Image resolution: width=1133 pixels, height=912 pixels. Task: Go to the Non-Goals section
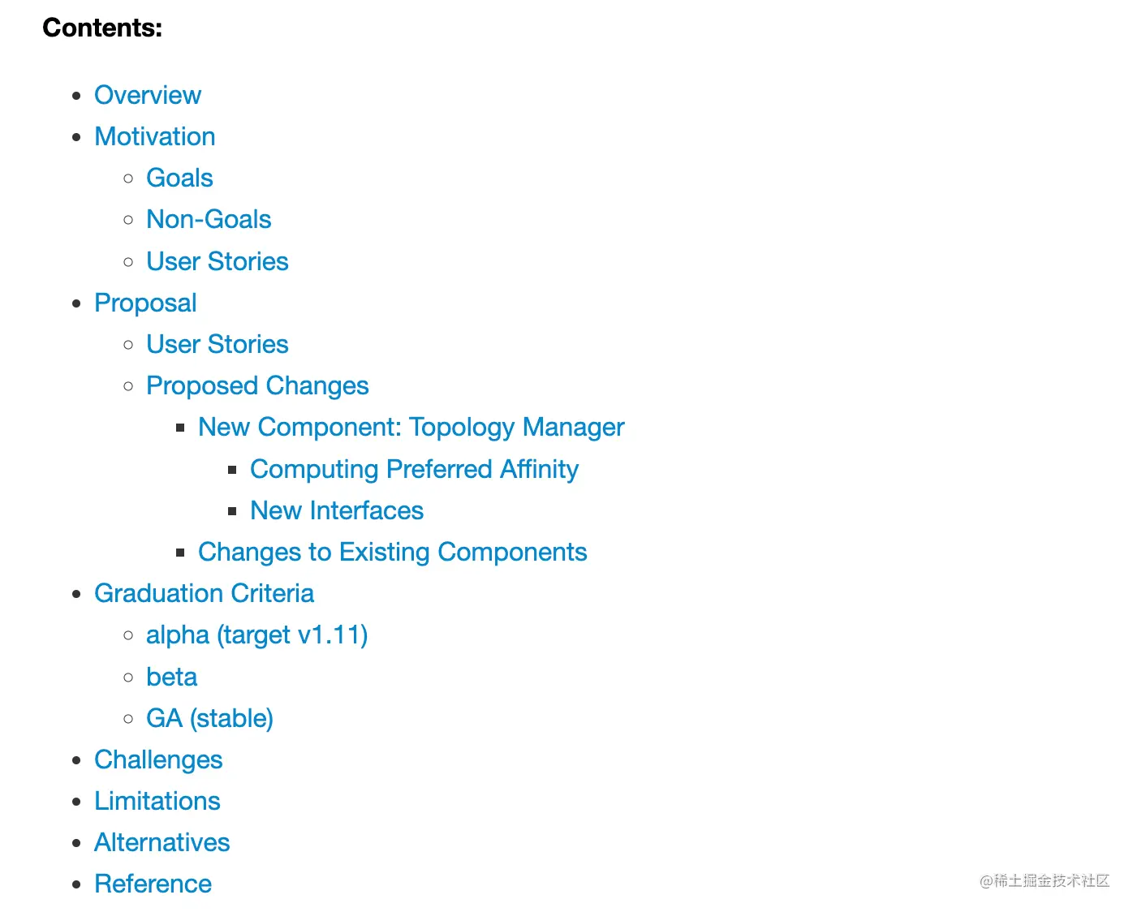[x=209, y=219]
